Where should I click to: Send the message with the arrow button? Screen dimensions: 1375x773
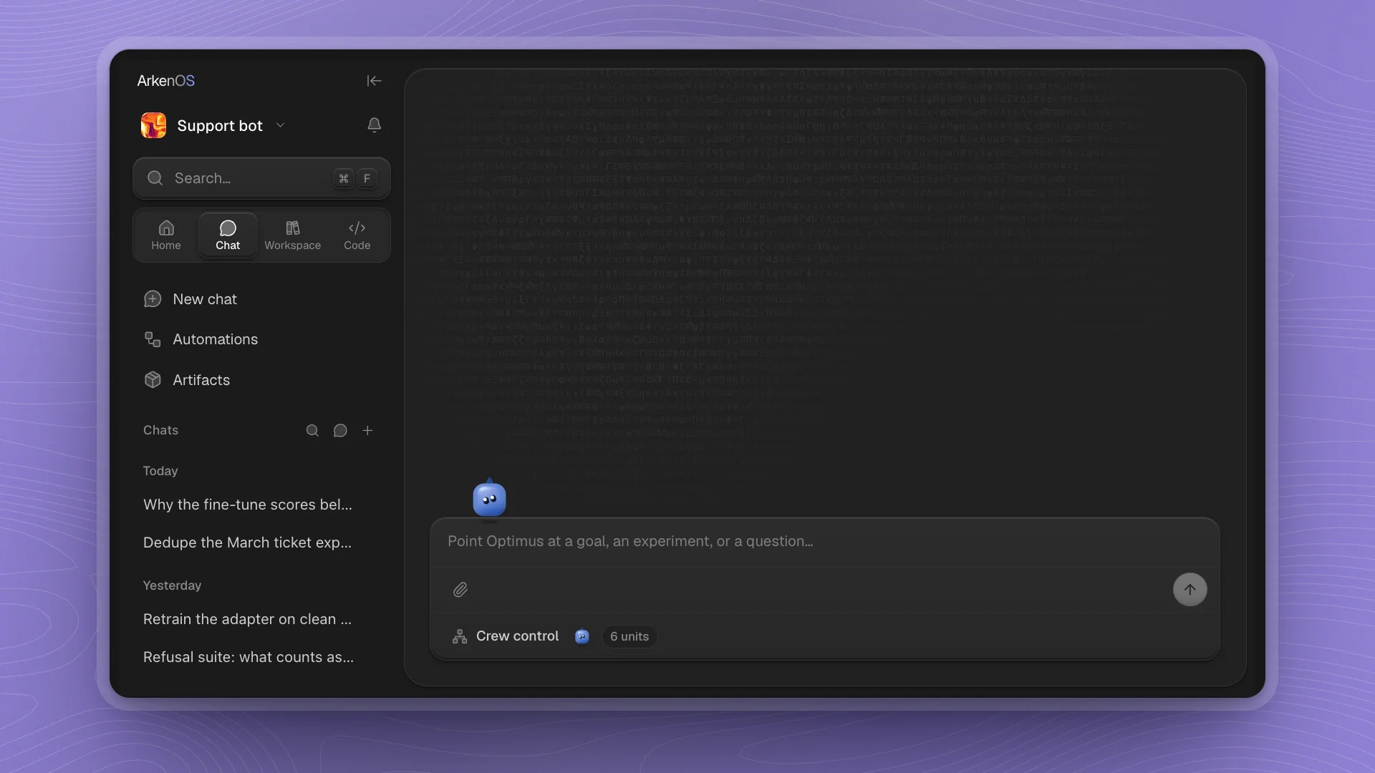(x=1190, y=590)
